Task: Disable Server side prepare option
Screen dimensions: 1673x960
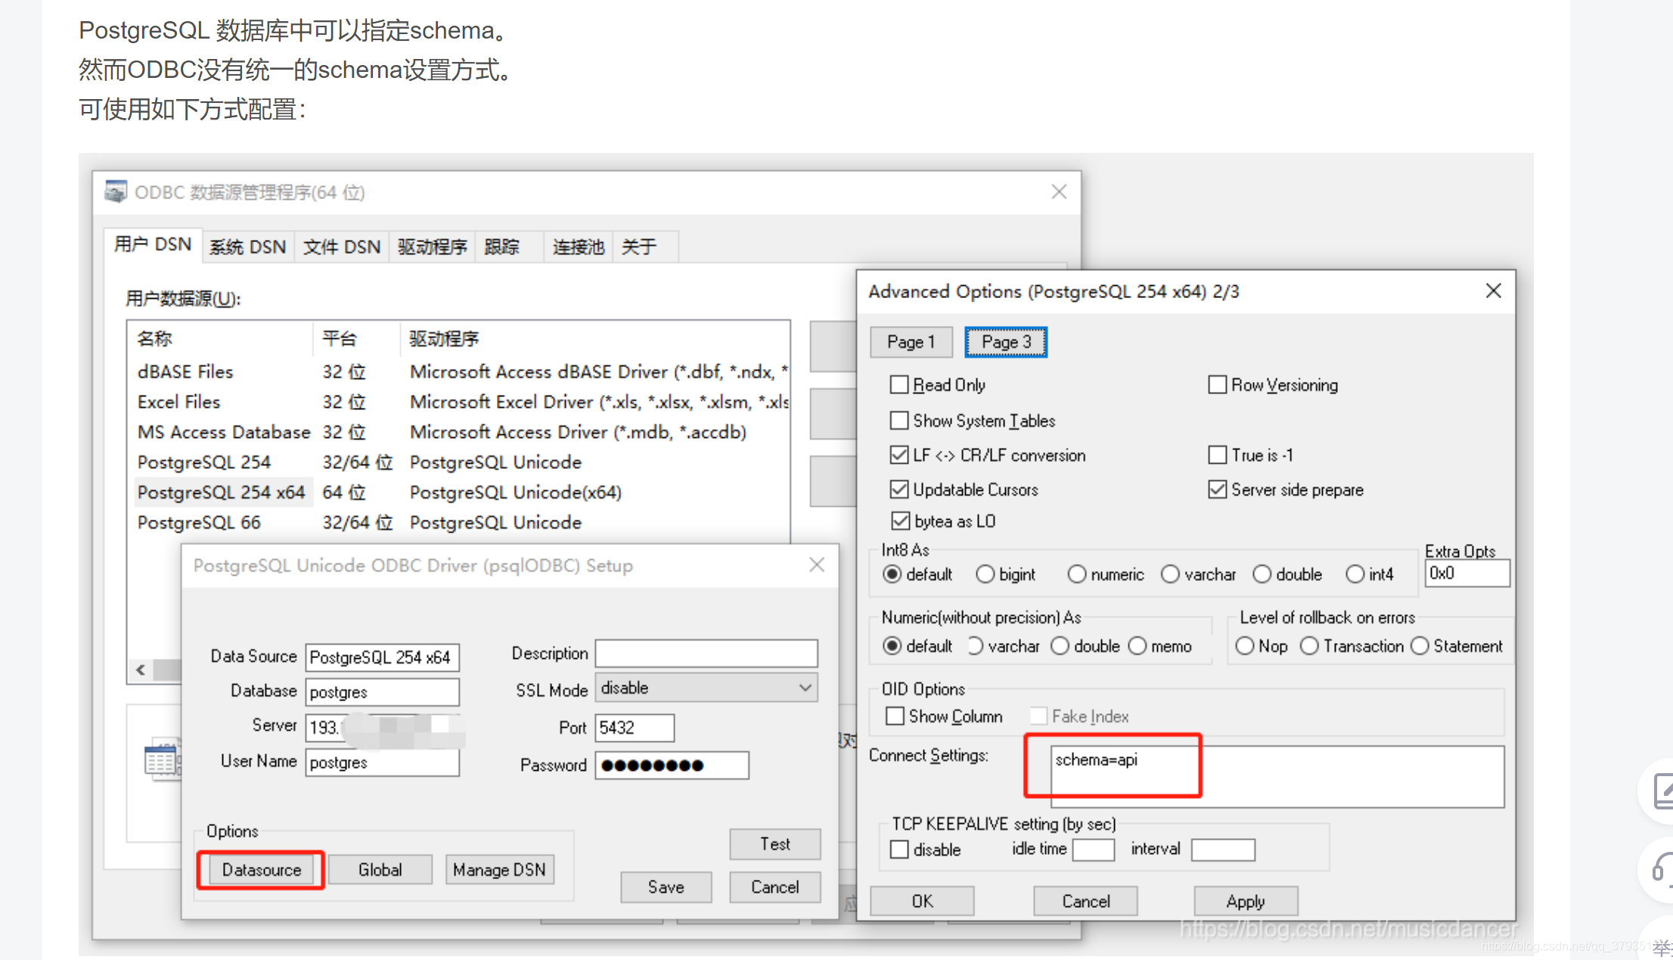Action: [x=1217, y=489]
